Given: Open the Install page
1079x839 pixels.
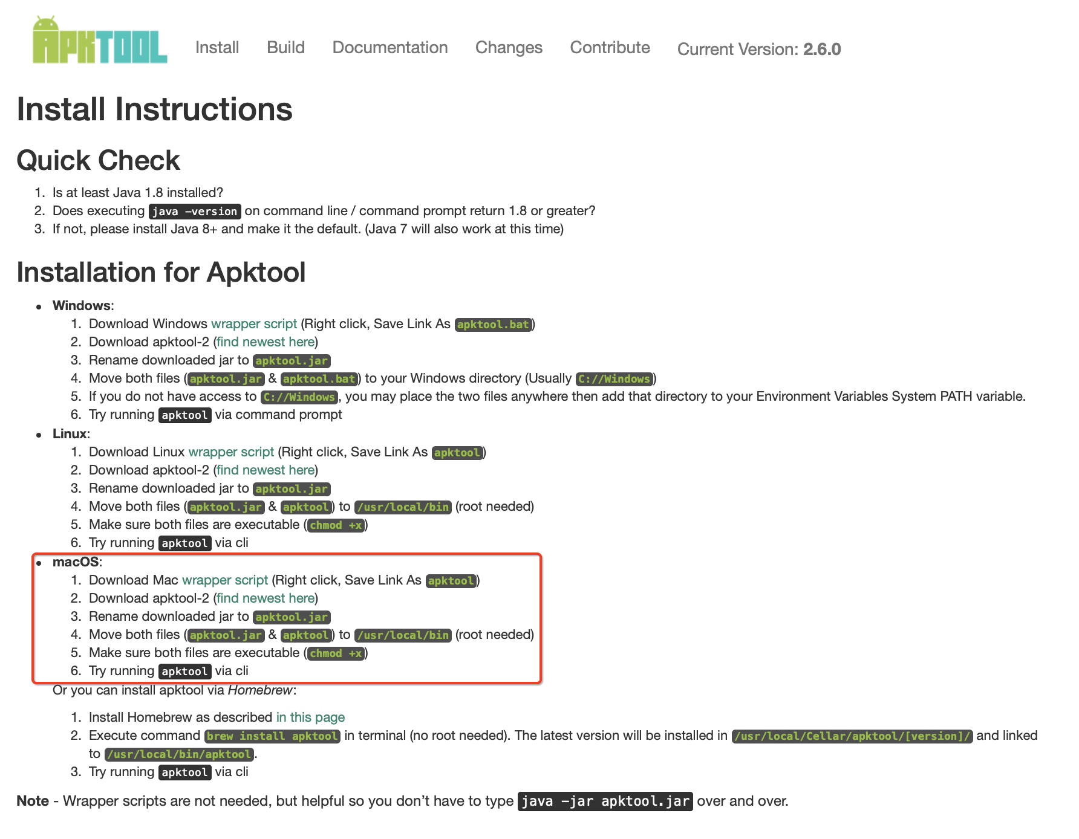Looking at the screenshot, I should pos(217,48).
